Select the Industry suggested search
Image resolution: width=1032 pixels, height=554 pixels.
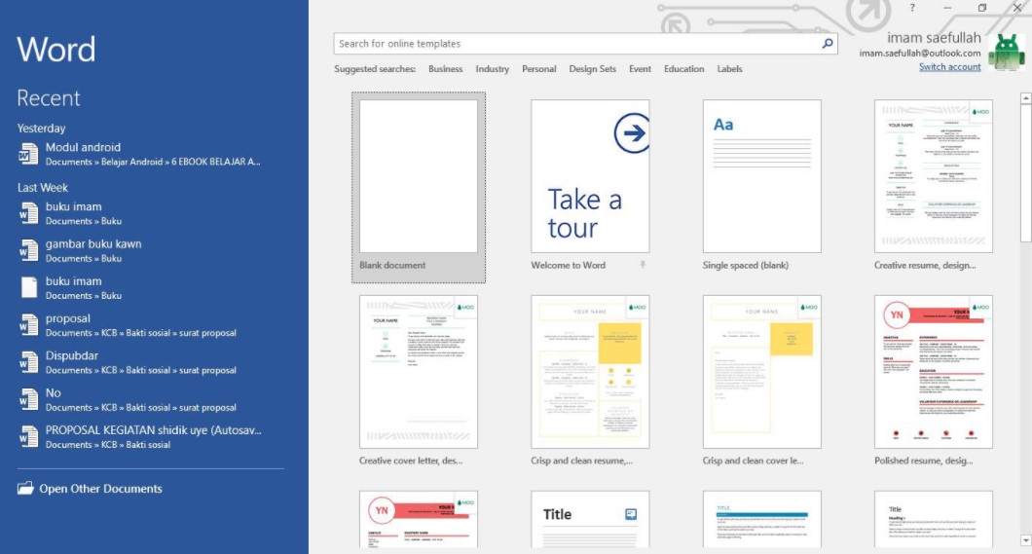pyautogui.click(x=493, y=68)
